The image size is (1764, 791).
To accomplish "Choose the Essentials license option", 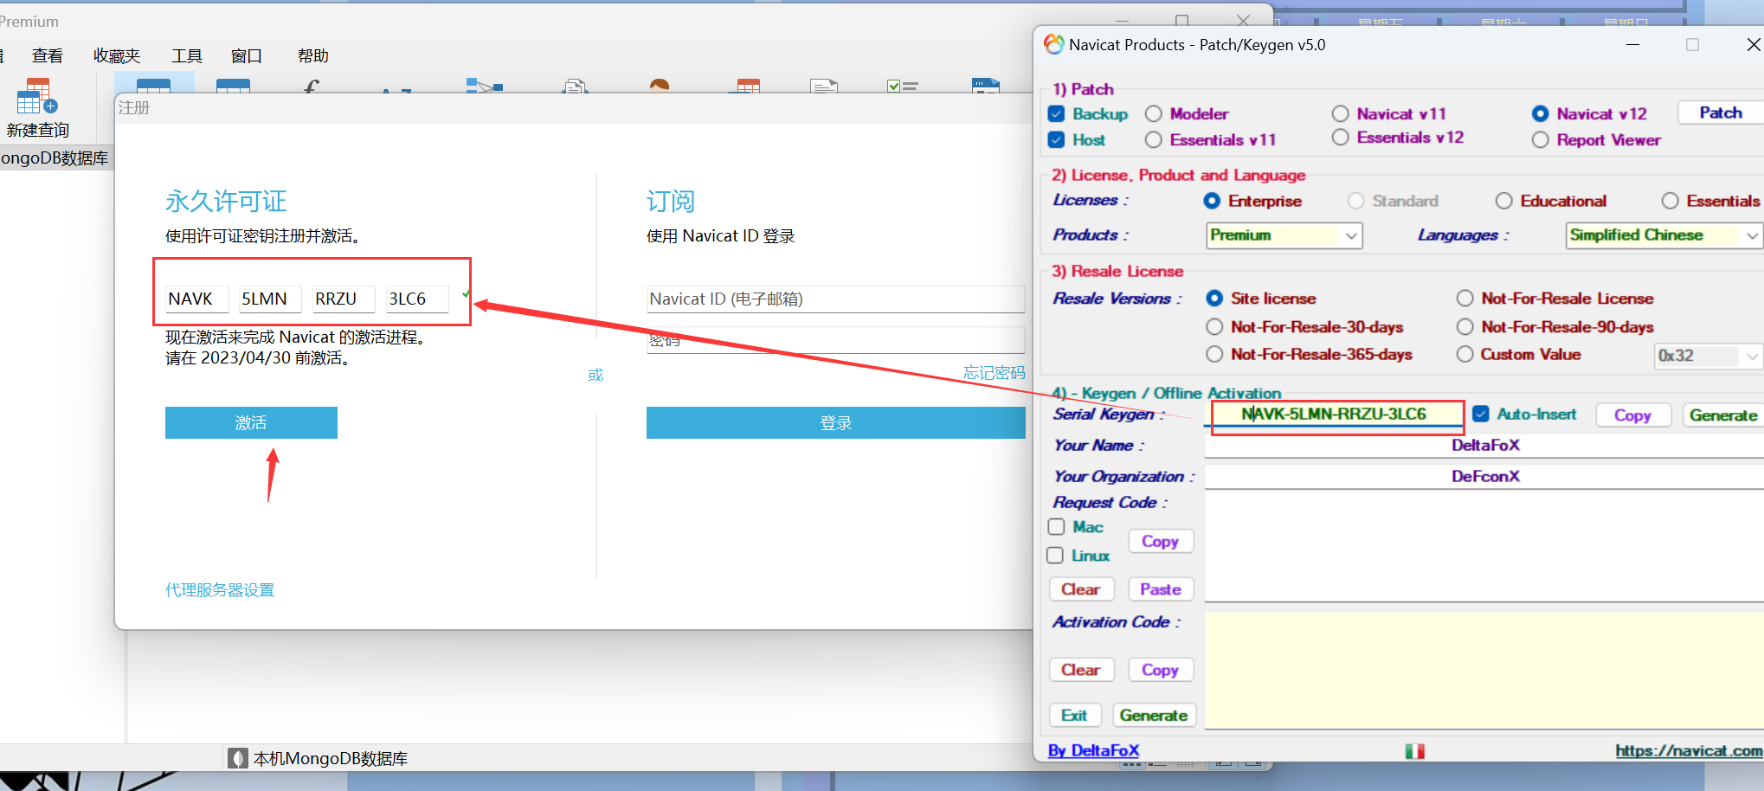I will [x=1671, y=201].
